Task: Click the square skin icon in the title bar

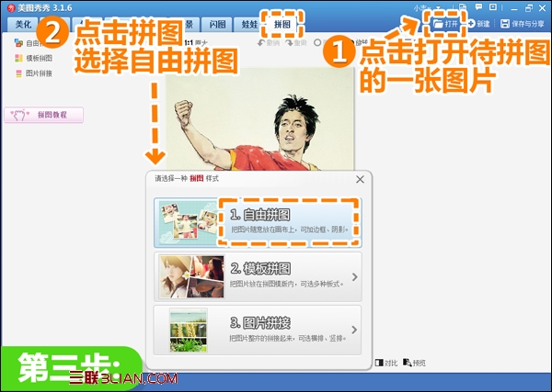Action: coord(493,7)
